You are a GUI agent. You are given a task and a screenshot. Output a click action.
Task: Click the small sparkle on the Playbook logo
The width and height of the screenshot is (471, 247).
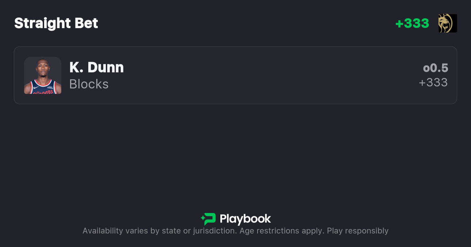click(x=202, y=218)
